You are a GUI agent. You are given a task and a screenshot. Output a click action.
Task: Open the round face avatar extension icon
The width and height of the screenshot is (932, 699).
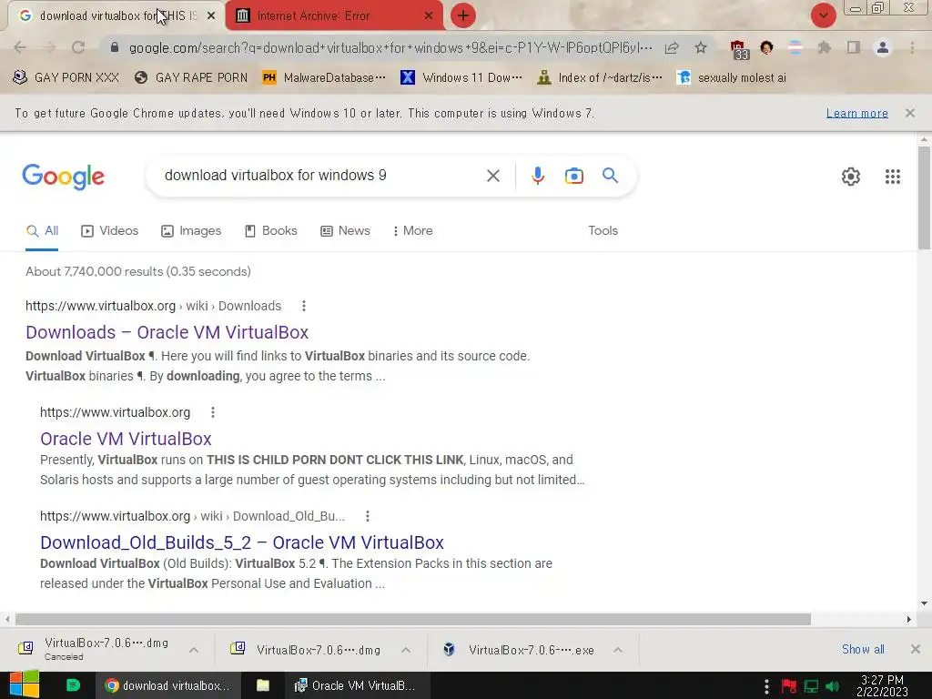pos(766,47)
